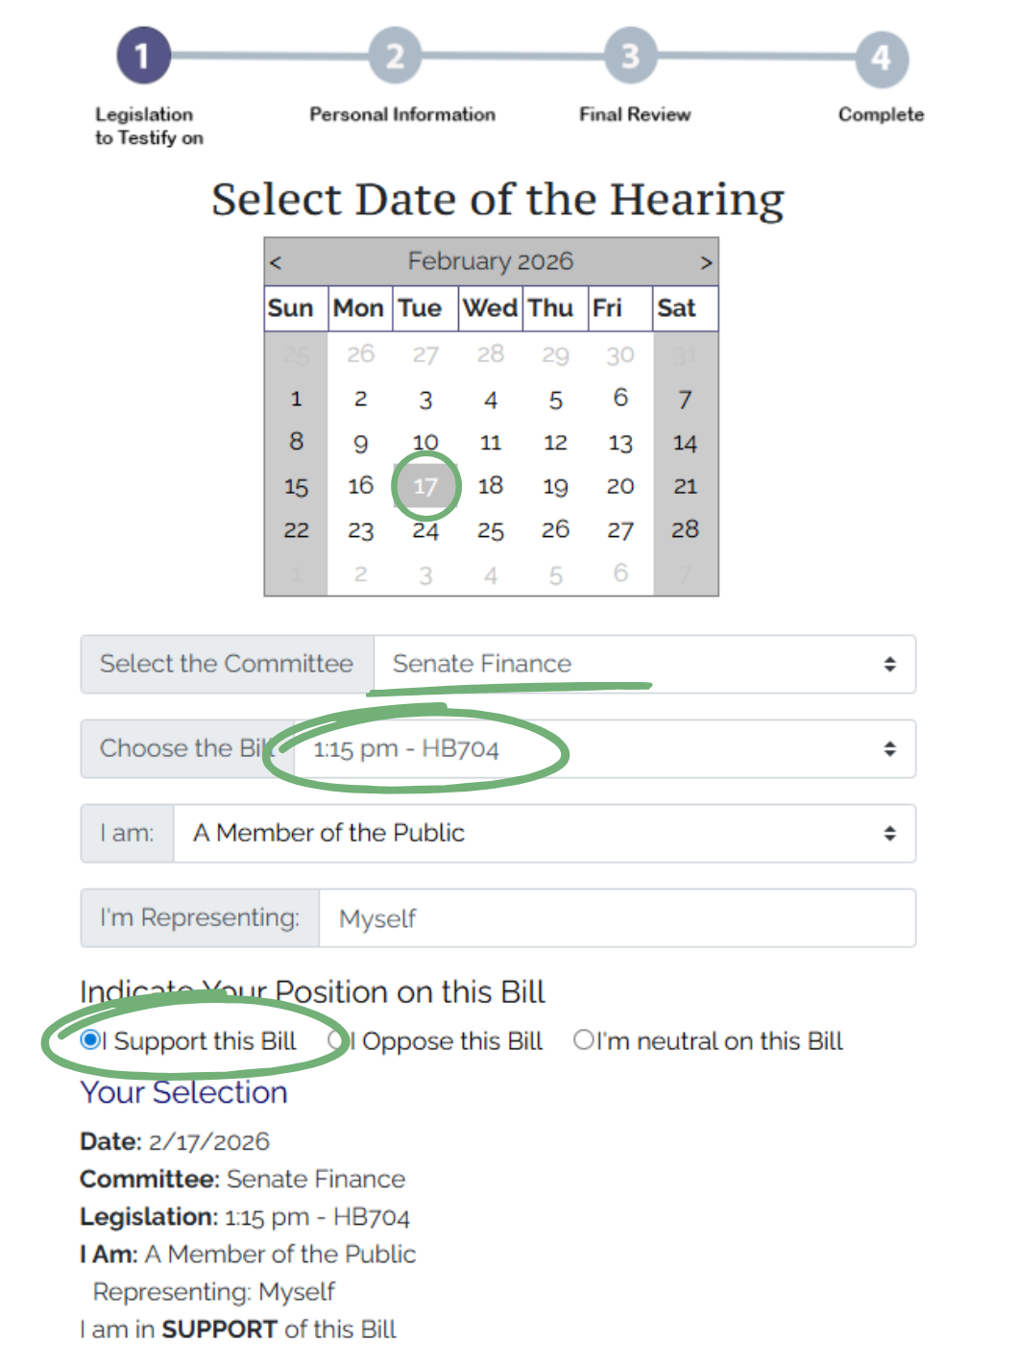
Task: Go to next month in calendar
Action: point(706,262)
